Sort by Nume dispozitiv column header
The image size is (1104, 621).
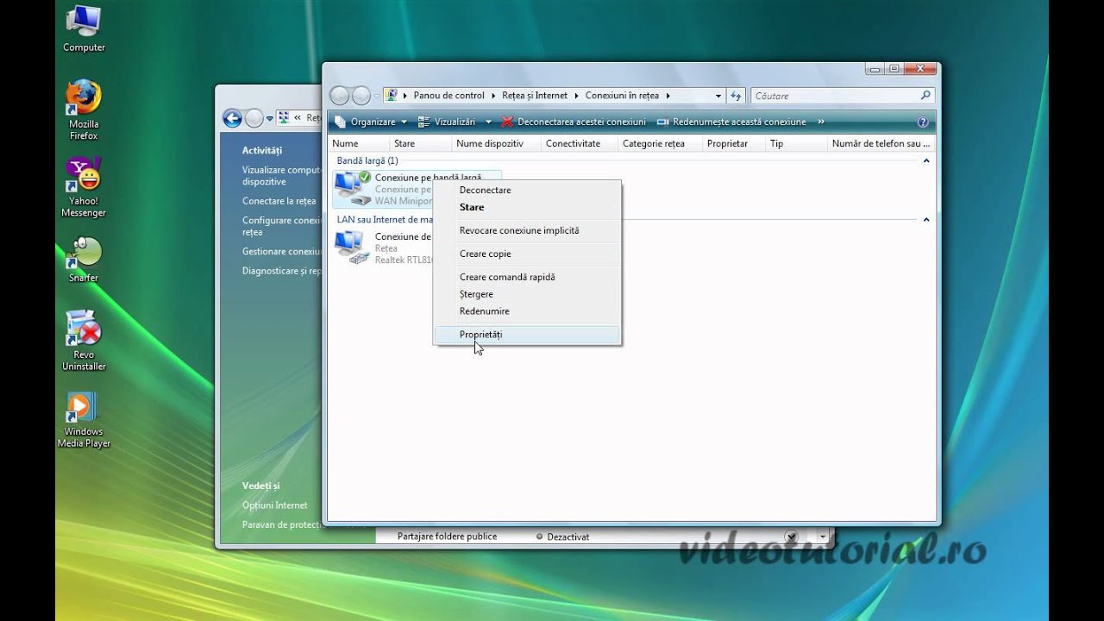tap(497, 143)
